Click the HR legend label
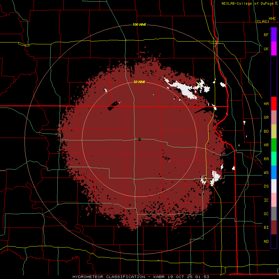The image size is (279, 279). tap(266, 145)
